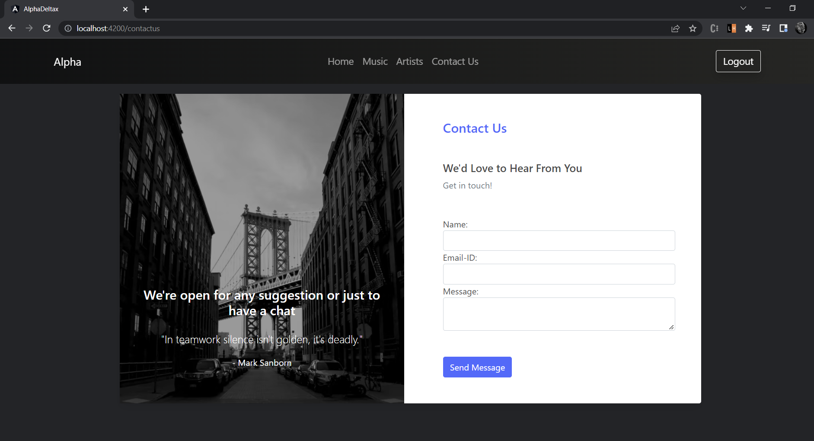The image size is (814, 441).
Task: Close the AlphaDeltax tab
Action: click(x=125, y=9)
